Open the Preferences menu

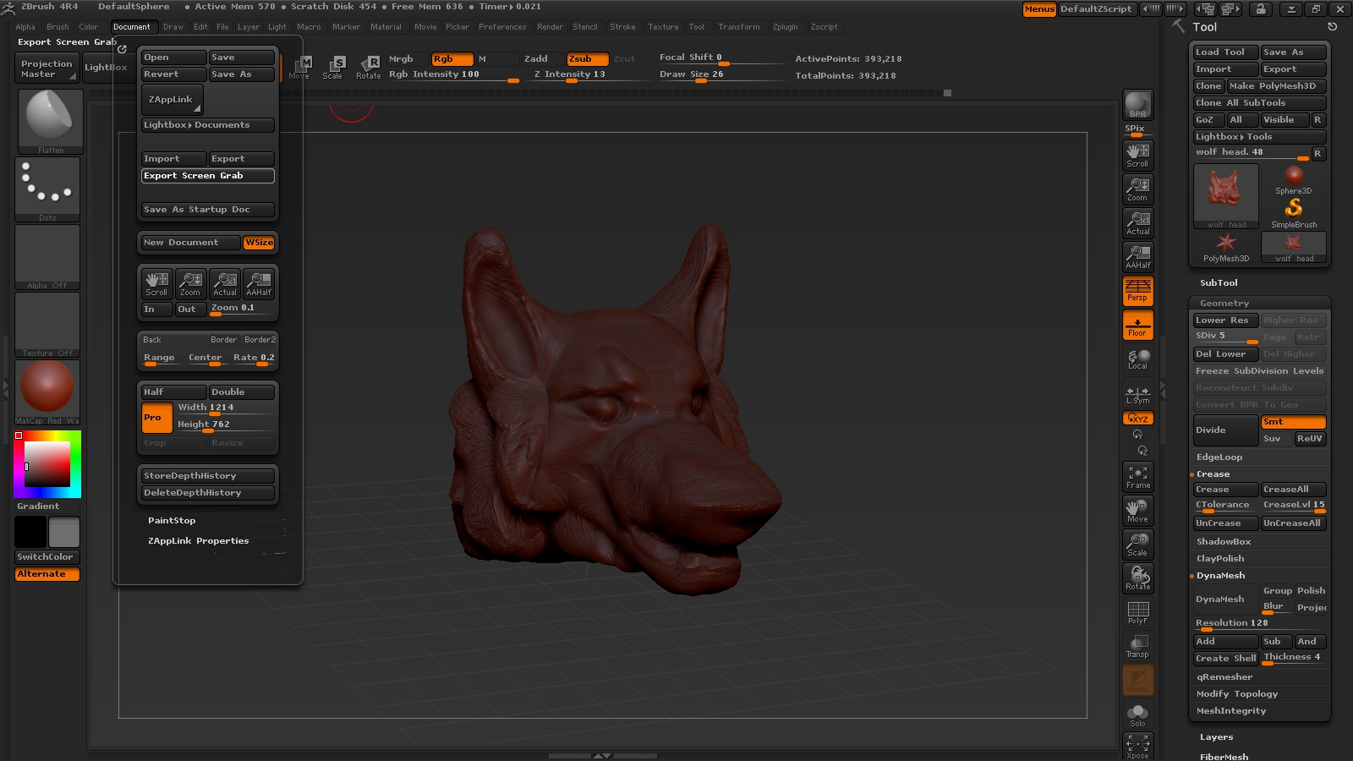501,27
